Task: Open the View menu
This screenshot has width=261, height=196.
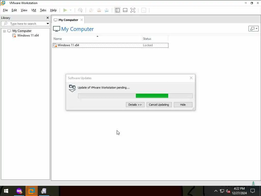Action: pos(24,10)
